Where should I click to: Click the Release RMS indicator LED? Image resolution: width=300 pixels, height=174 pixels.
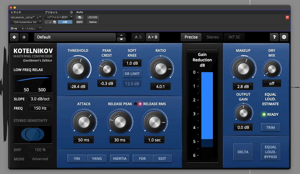pos(140,104)
